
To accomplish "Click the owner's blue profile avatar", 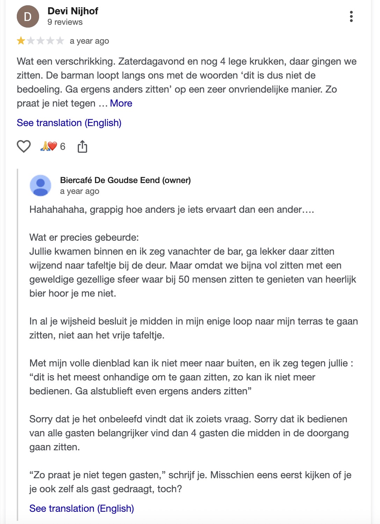I will [41, 185].
